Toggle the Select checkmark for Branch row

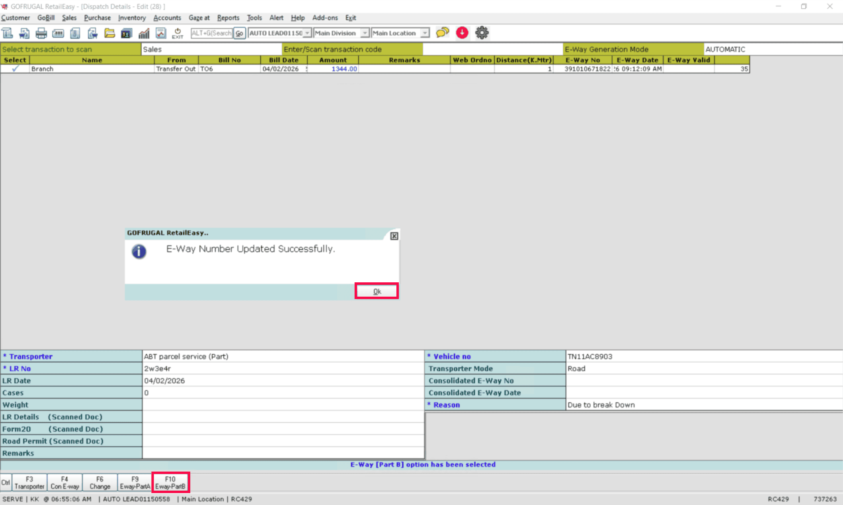pyautogui.click(x=15, y=69)
